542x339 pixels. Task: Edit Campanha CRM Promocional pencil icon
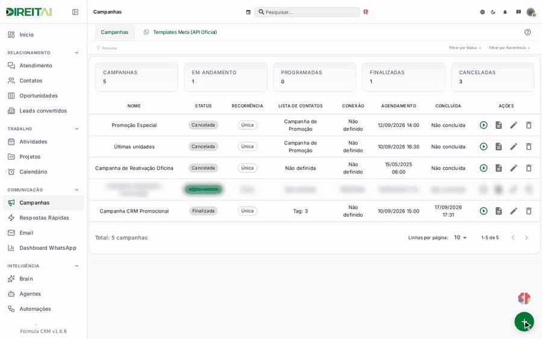click(x=514, y=211)
